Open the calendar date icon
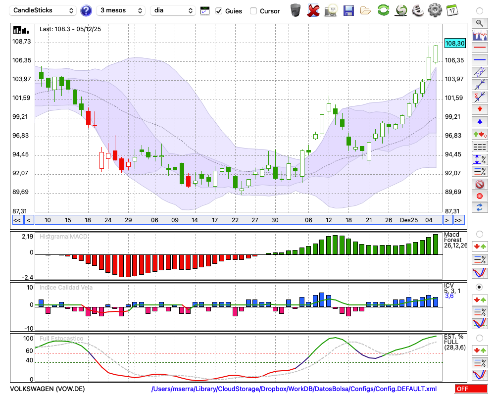Image resolution: width=495 pixels, height=396 pixels. click(451, 10)
